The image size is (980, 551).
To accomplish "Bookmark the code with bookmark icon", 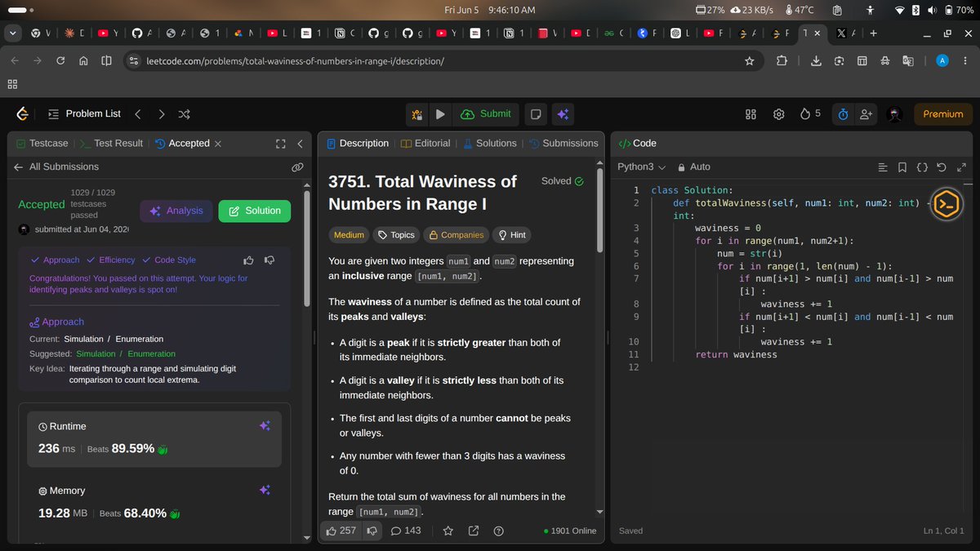I will 902,167.
